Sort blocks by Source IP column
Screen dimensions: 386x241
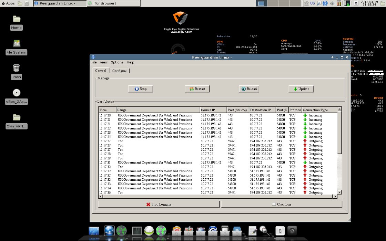tap(213, 110)
